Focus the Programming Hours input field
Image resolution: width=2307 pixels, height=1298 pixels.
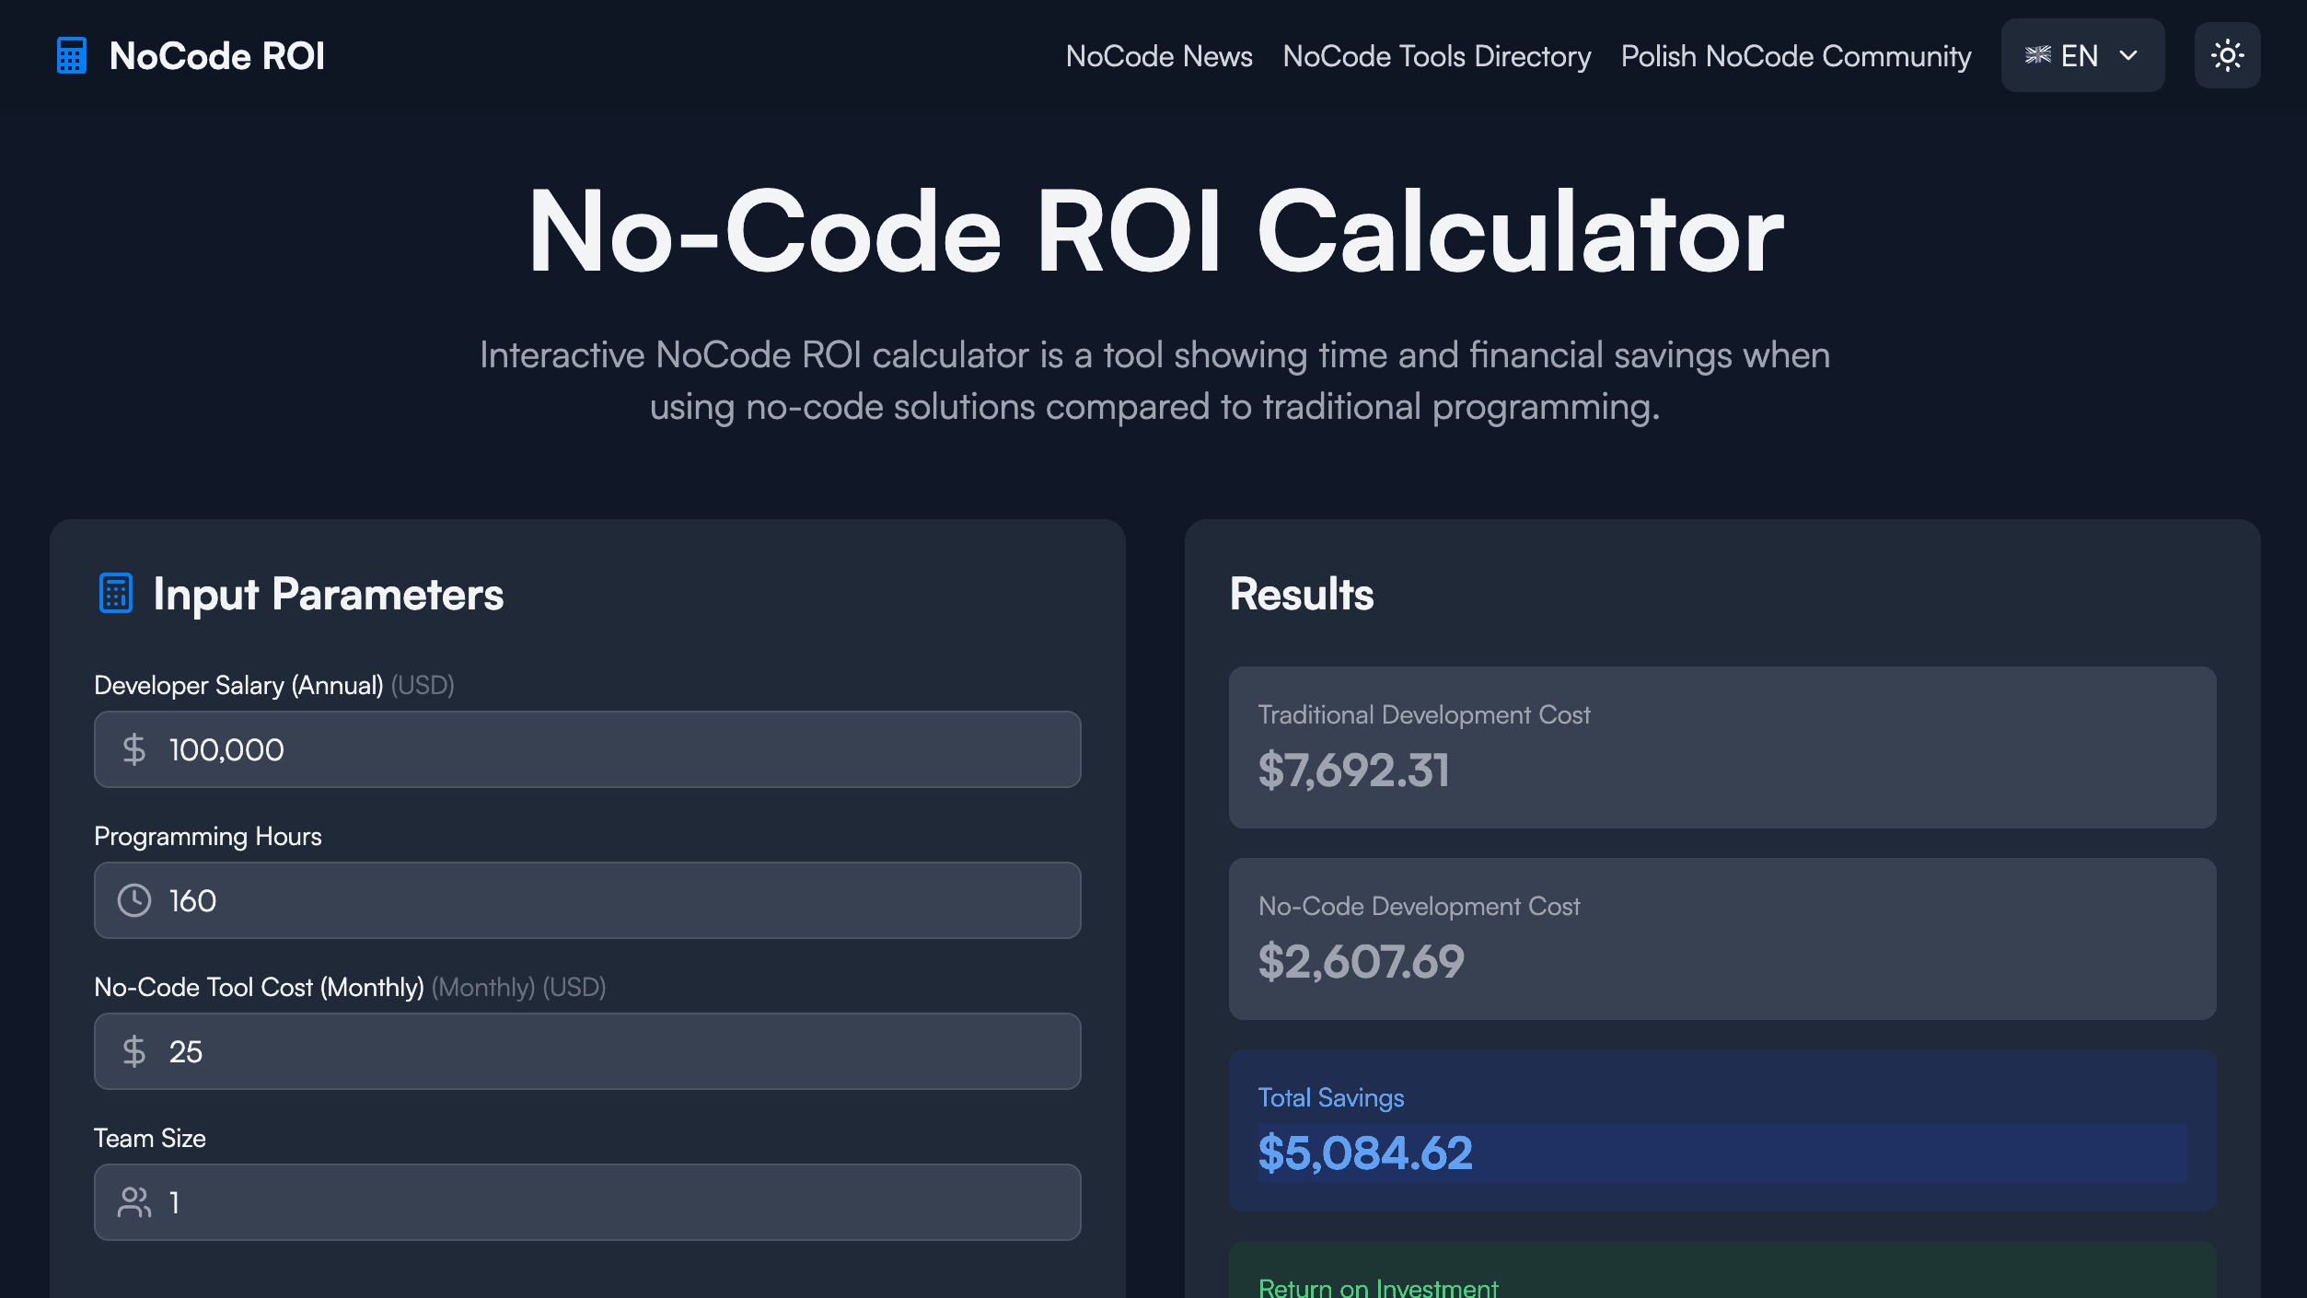click(x=587, y=900)
